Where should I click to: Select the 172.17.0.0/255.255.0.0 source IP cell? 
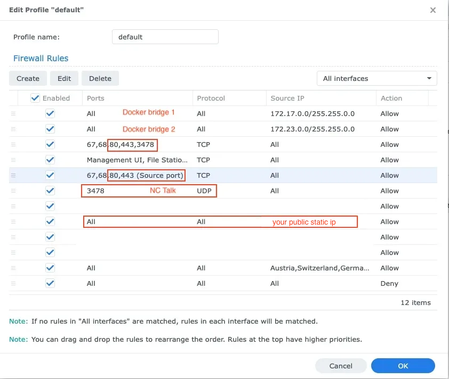click(x=312, y=114)
